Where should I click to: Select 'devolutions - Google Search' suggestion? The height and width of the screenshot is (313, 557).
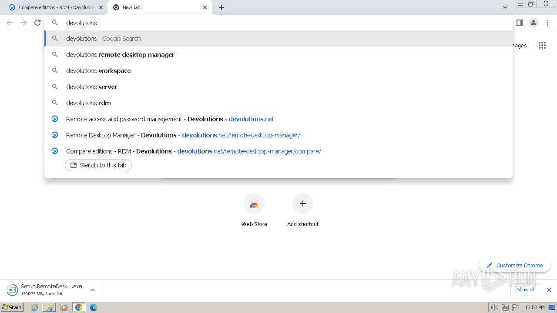278,39
